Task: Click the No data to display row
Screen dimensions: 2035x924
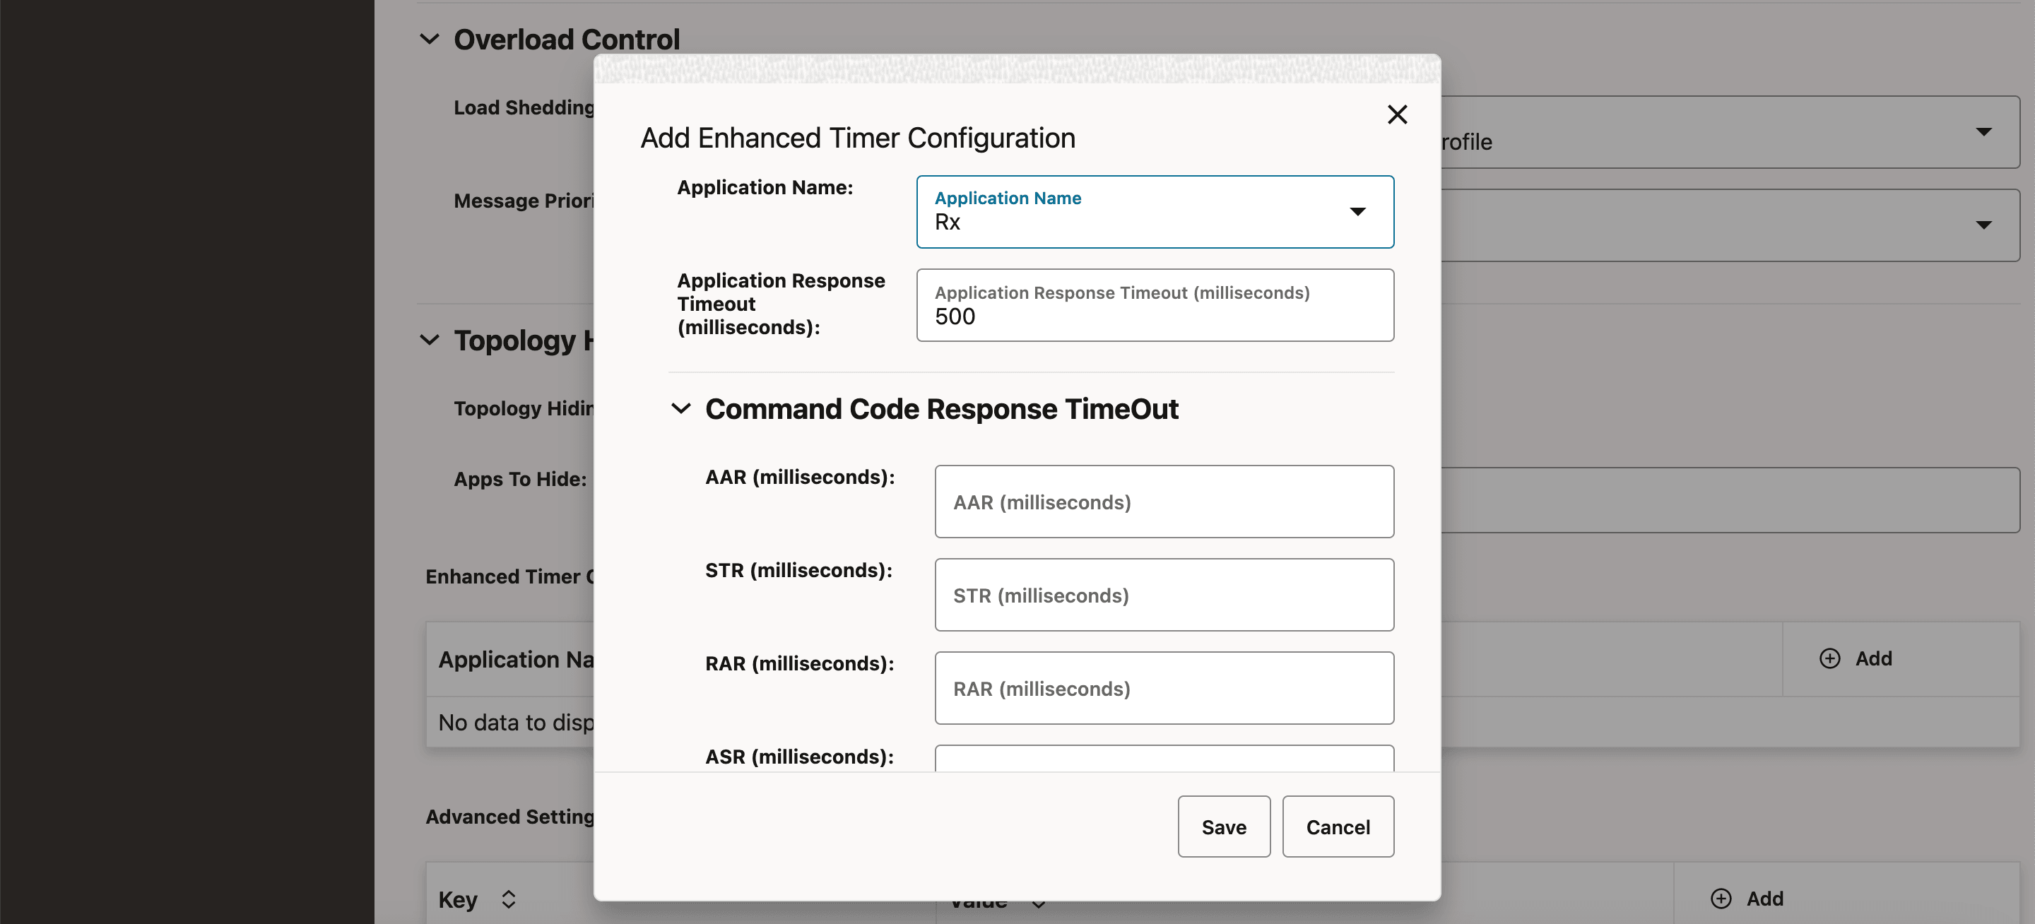Action: point(517,721)
